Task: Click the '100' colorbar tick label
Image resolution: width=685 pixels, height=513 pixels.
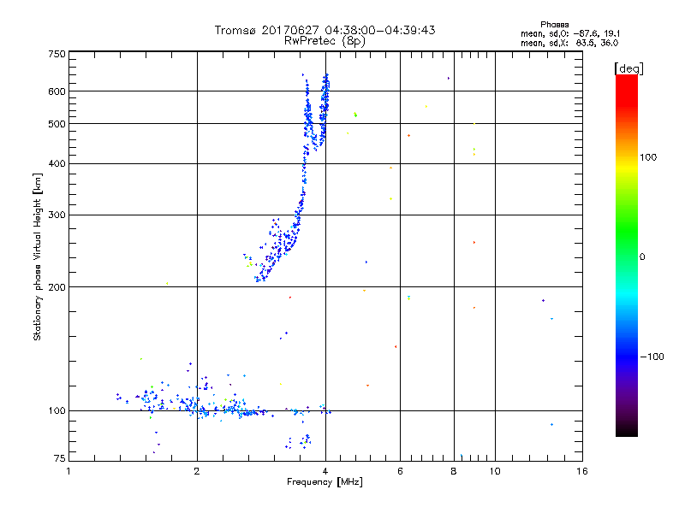Action: [x=648, y=157]
